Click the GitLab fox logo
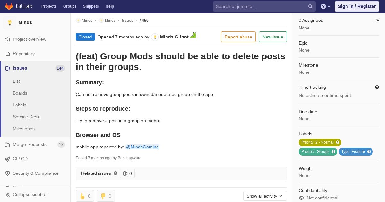385x202 pixels. pyautogui.click(x=9, y=6)
